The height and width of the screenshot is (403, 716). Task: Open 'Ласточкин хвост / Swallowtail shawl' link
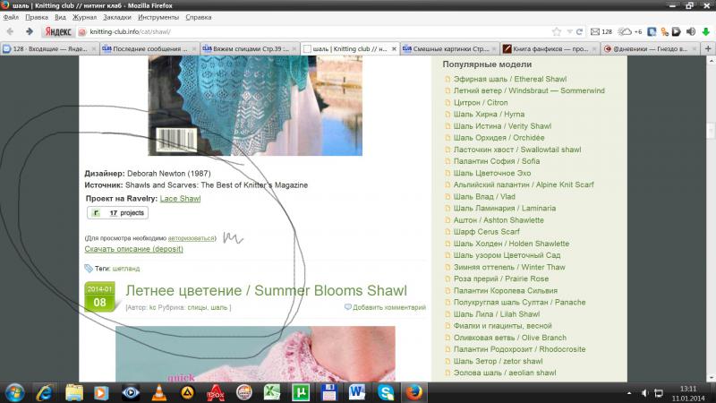517,150
